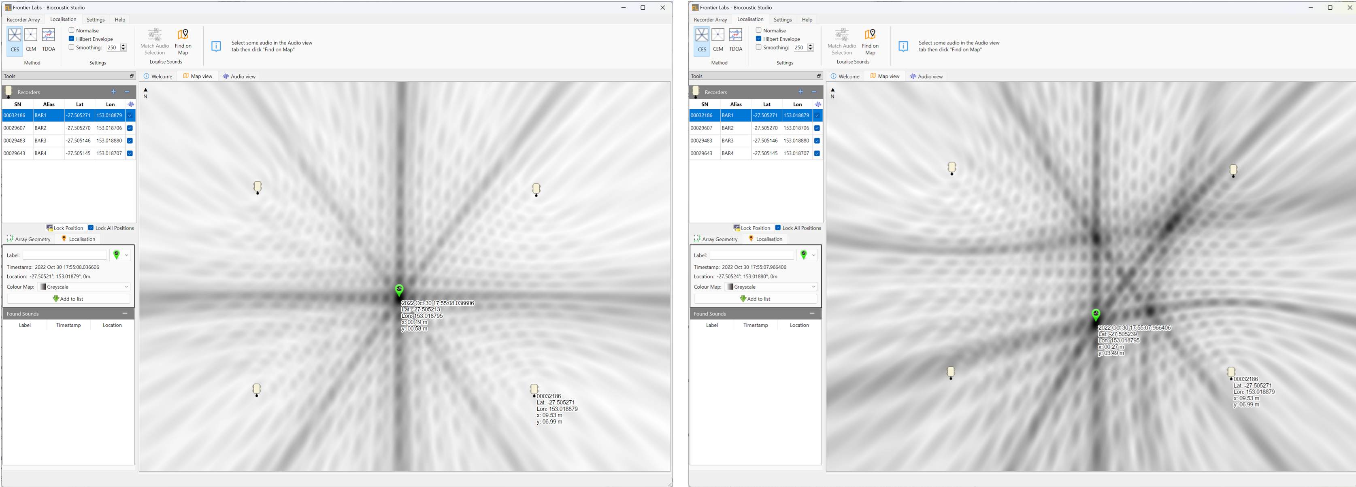Image resolution: width=1356 pixels, height=487 pixels.
Task: Add a recorder with plus in left window
Action: (x=113, y=91)
